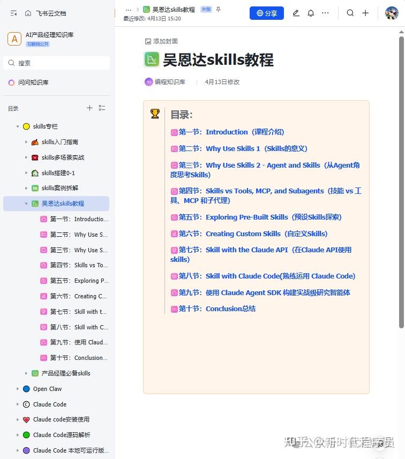Open link 第六节: Creating Custom Skills
Screen dimensions: 405x459
(249, 234)
